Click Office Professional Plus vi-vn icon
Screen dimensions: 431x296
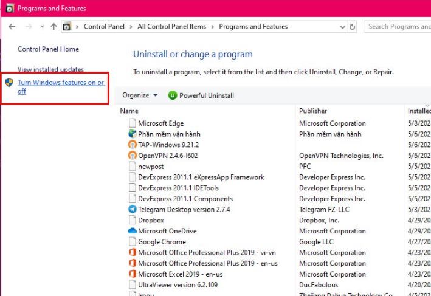click(132, 252)
